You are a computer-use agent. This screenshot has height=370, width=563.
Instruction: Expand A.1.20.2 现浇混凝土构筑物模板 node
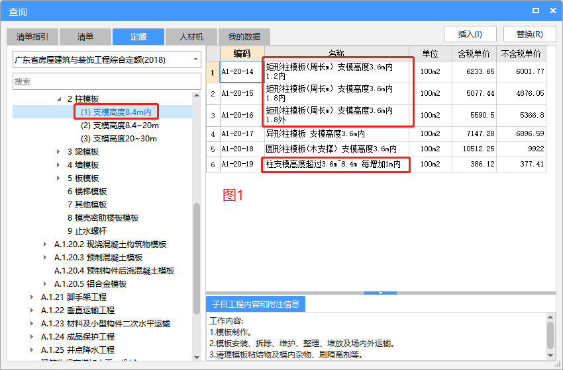[x=45, y=244]
